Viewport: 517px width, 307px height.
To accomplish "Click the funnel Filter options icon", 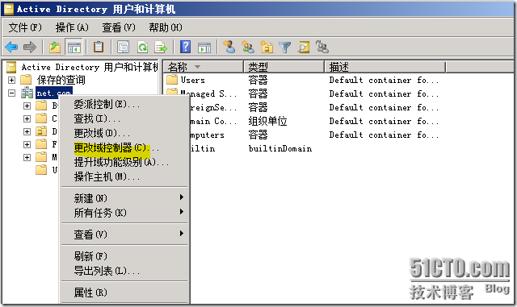I will click(284, 48).
